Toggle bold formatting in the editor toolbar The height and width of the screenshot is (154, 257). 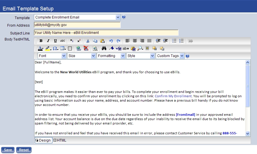41,41
